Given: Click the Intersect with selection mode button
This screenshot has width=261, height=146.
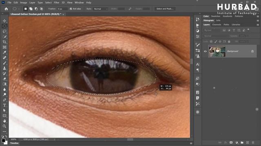Looking at the screenshot, I should pos(42,9).
